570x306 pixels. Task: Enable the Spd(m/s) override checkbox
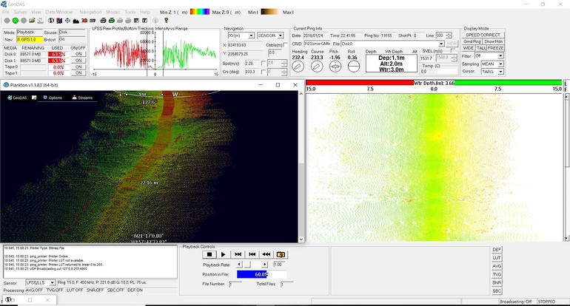click(264, 63)
